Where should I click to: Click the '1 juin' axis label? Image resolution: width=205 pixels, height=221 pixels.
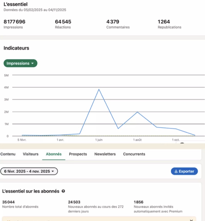click(x=99, y=140)
